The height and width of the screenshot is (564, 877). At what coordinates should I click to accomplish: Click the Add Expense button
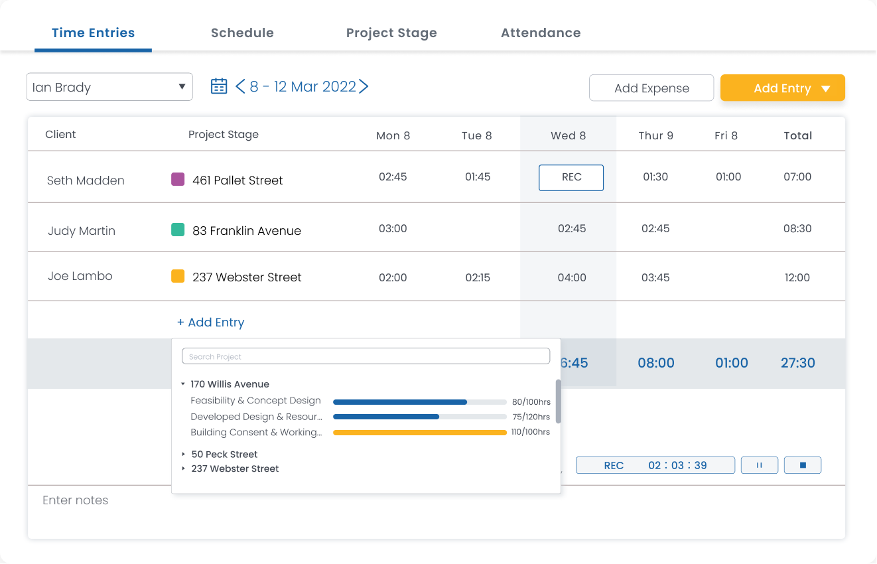pyautogui.click(x=651, y=87)
